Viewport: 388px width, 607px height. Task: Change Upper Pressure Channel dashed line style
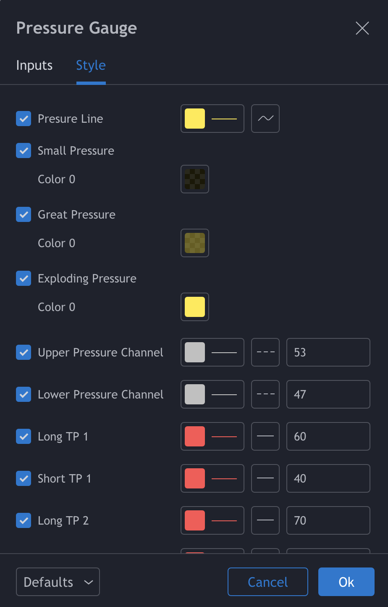[265, 352]
